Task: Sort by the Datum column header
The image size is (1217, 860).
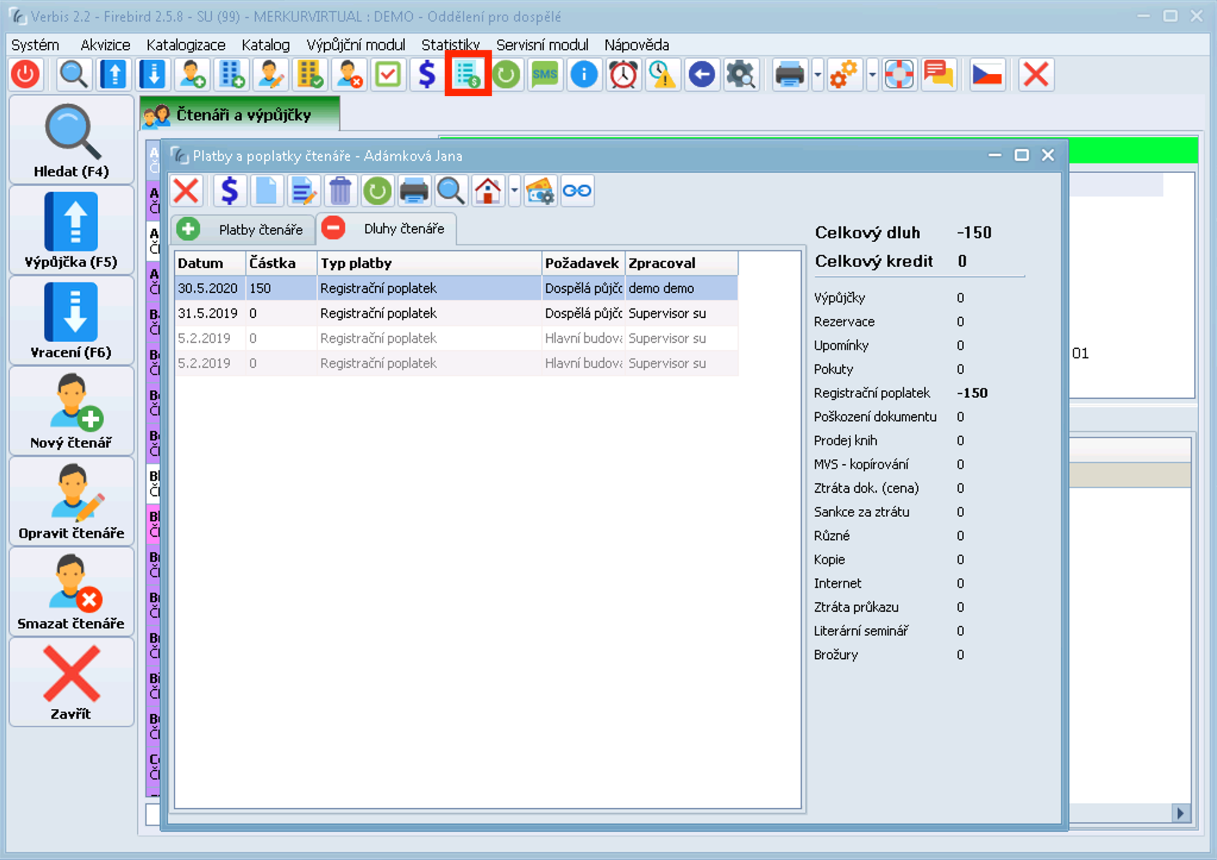Action: [211, 263]
